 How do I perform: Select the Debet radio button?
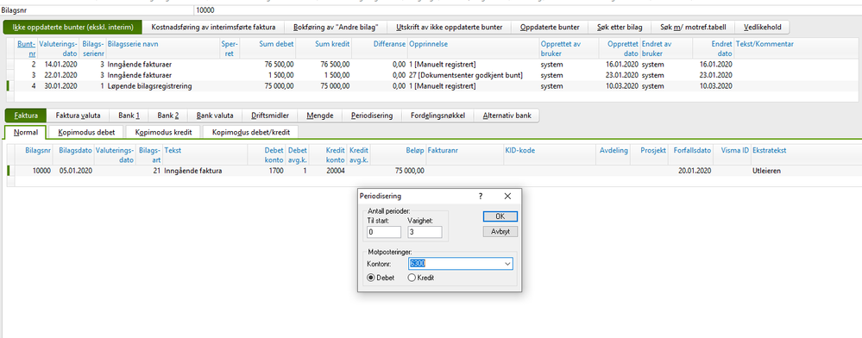(x=370, y=279)
